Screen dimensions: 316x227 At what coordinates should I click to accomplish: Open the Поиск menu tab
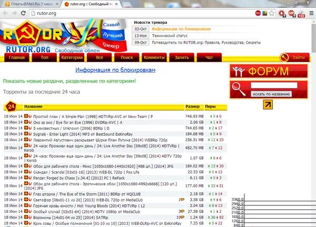pyautogui.click(x=127, y=57)
